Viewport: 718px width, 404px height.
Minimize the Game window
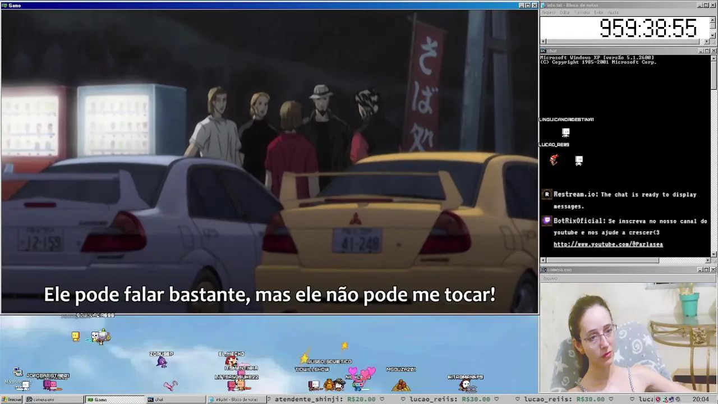(521, 5)
